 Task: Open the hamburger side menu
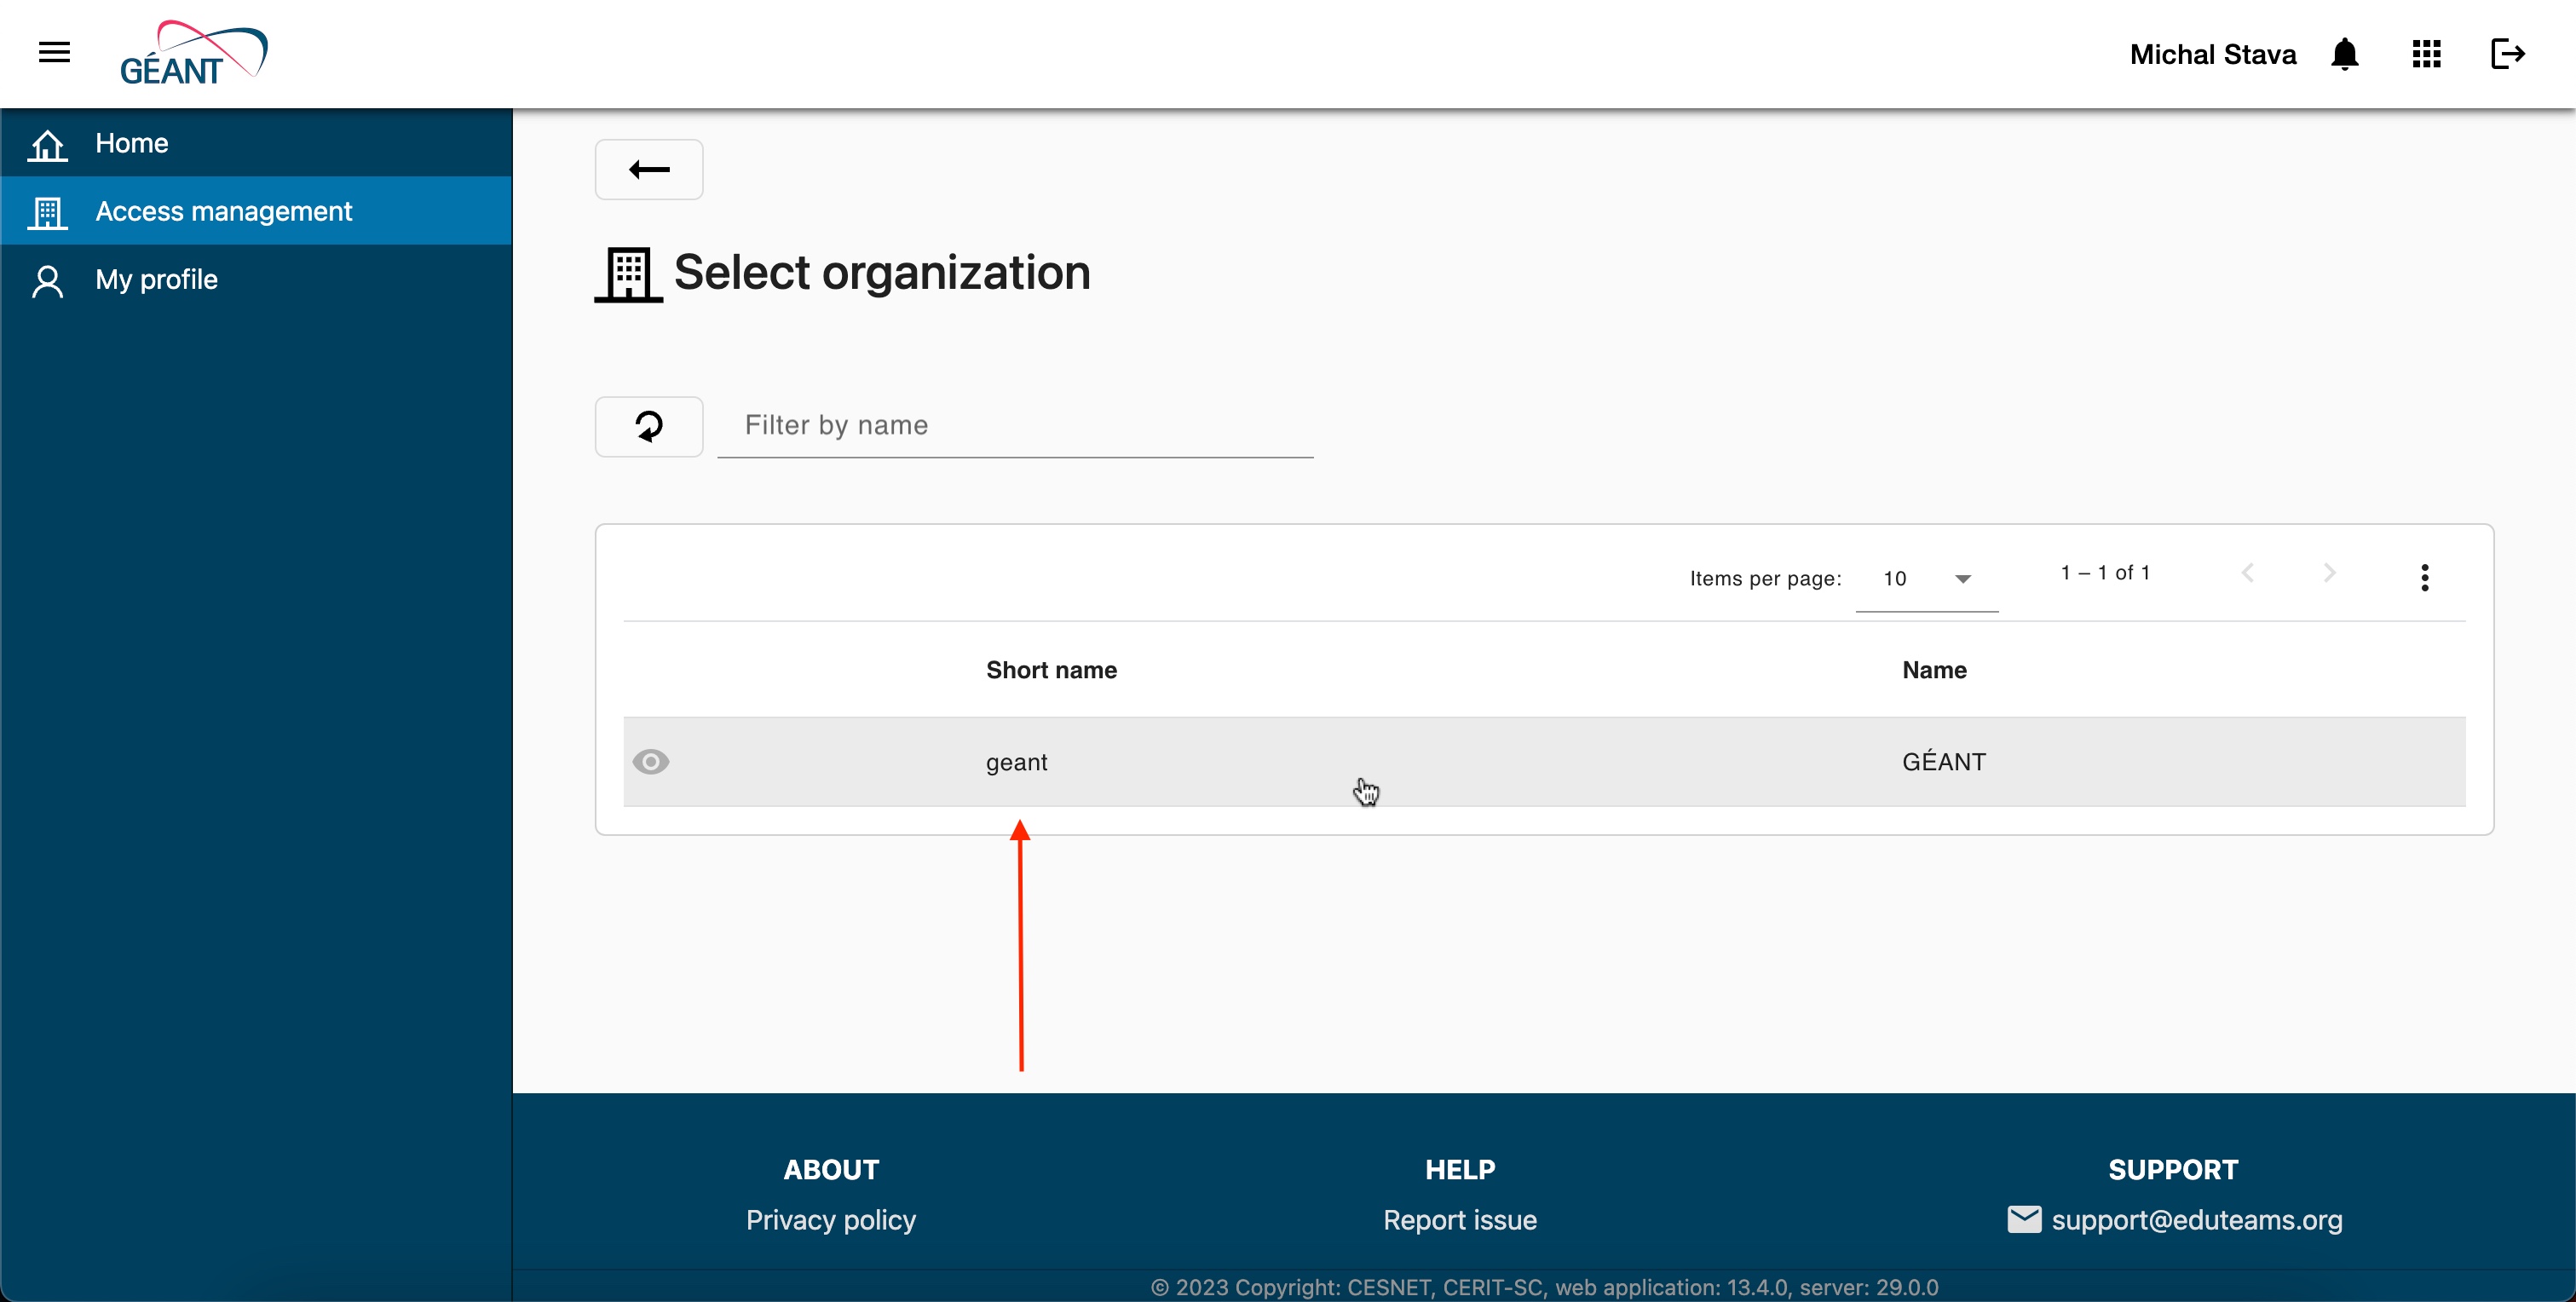point(54,53)
